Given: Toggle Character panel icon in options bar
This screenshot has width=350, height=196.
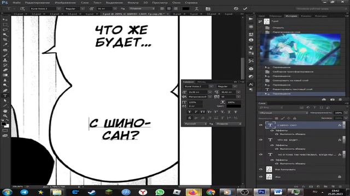Looking at the screenshot, I should coord(208,9).
